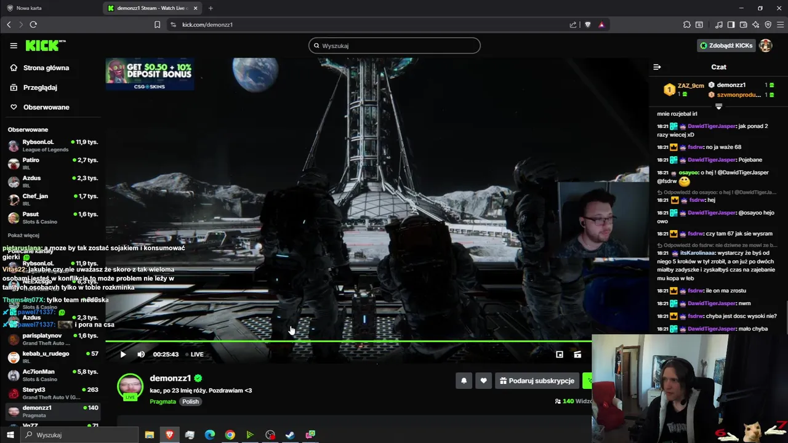
Task: Reload the page
Action: click(x=33, y=25)
